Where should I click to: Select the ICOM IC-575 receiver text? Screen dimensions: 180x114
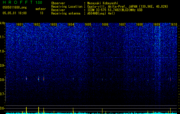[x=115, y=10]
